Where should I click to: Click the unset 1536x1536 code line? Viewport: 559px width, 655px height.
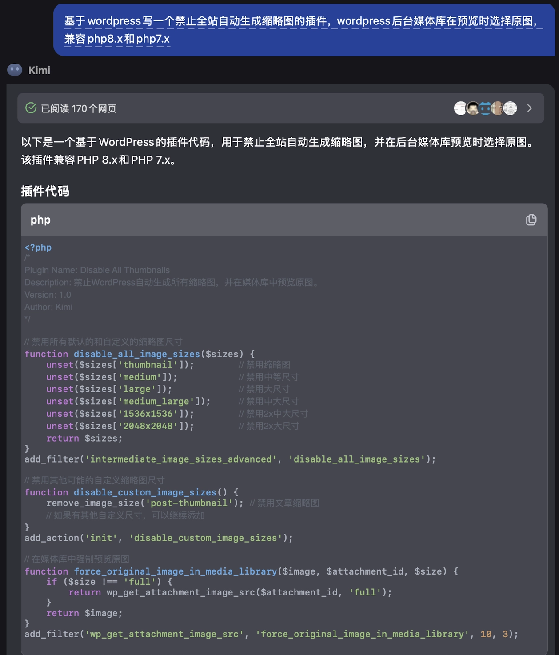pyautogui.click(x=120, y=414)
